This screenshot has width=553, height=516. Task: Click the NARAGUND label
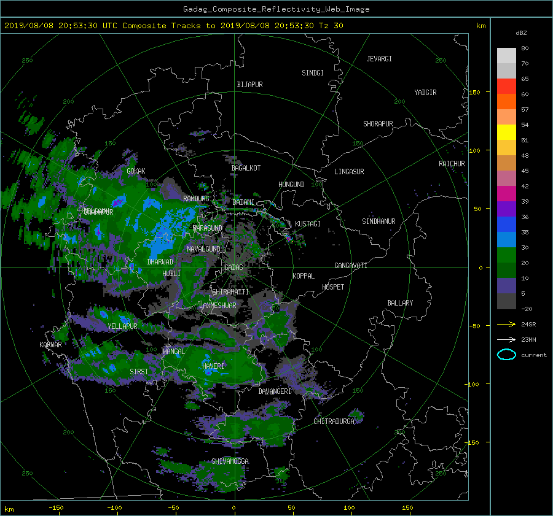(x=208, y=228)
